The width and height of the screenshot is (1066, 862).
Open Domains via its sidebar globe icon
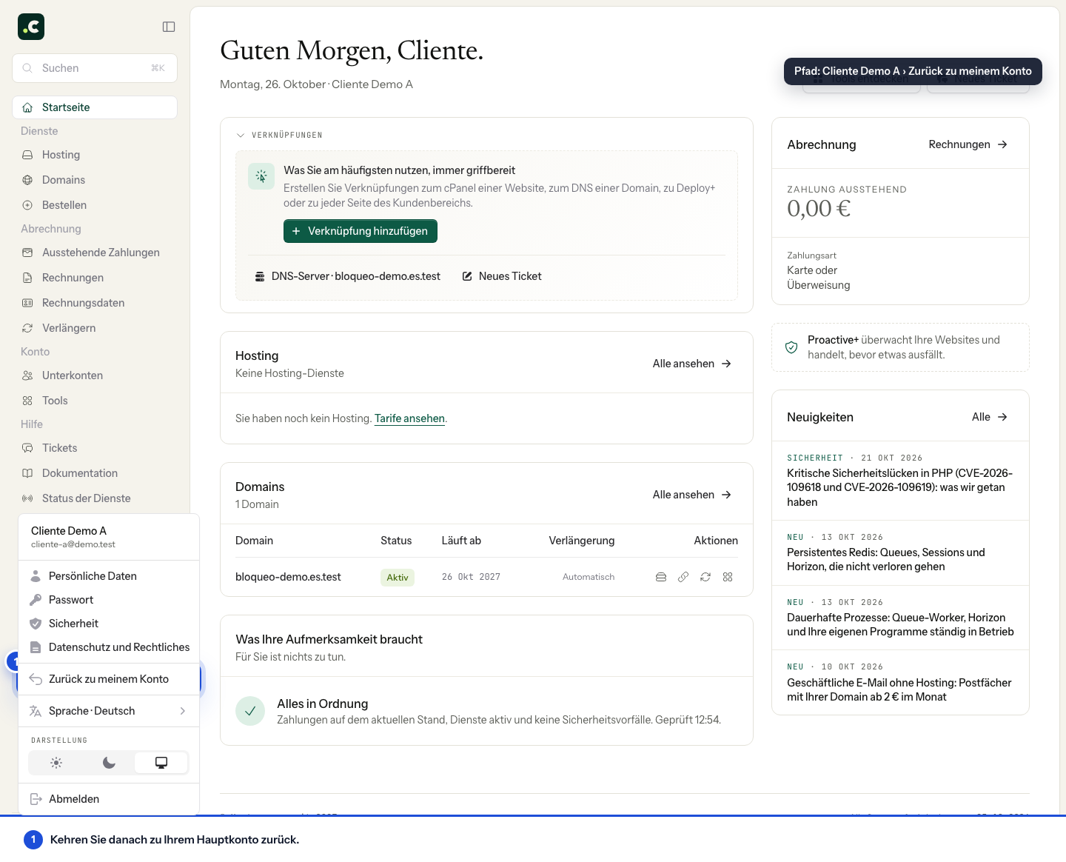[27, 180]
